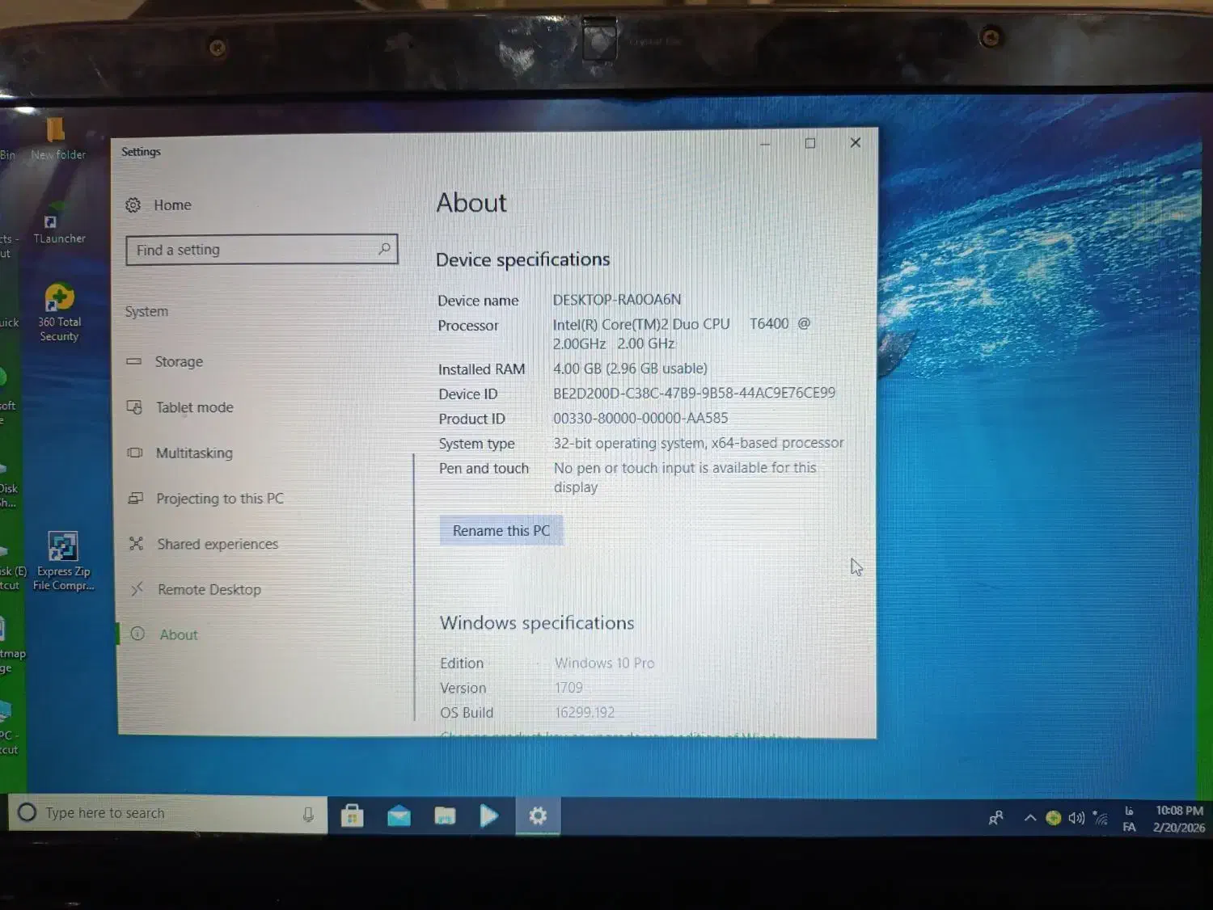This screenshot has width=1213, height=910.
Task: Click the magnifier icon in Find a setting
Action: (385, 249)
